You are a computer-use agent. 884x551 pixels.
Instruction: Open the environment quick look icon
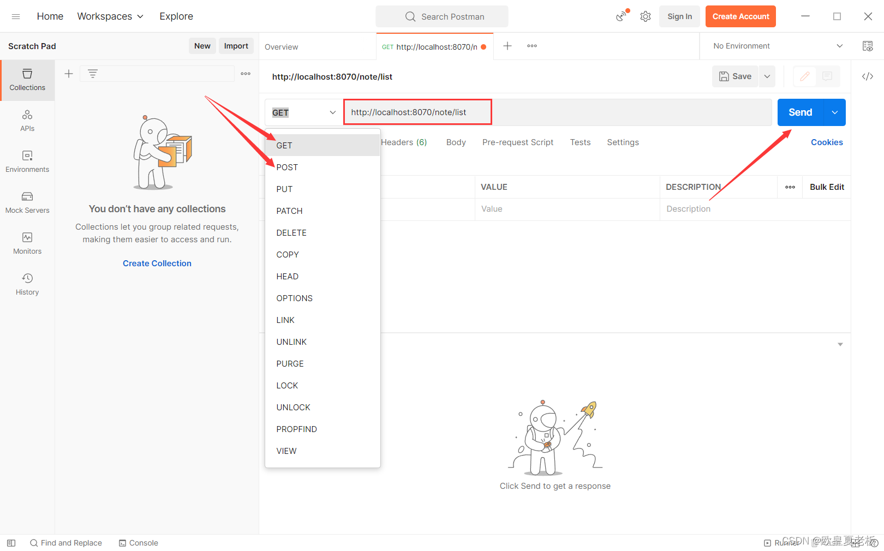click(x=868, y=46)
